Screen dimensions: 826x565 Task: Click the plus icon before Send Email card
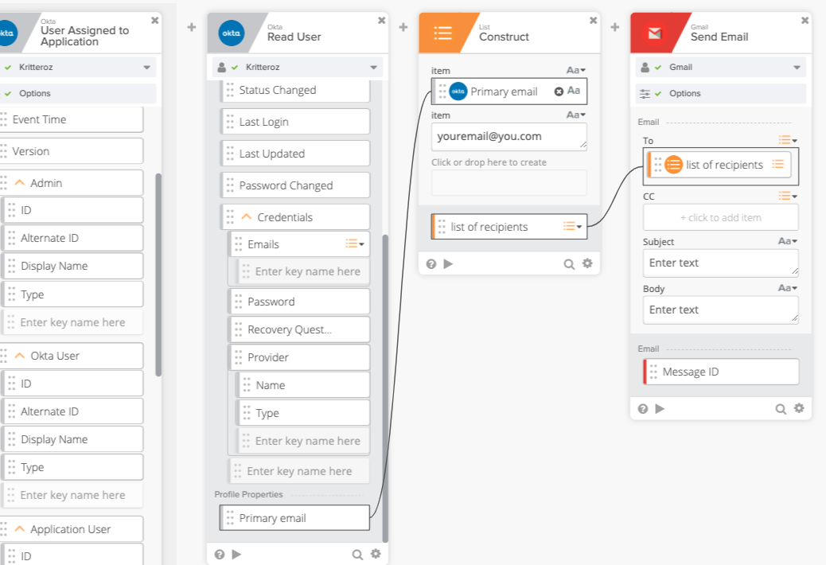tap(614, 28)
